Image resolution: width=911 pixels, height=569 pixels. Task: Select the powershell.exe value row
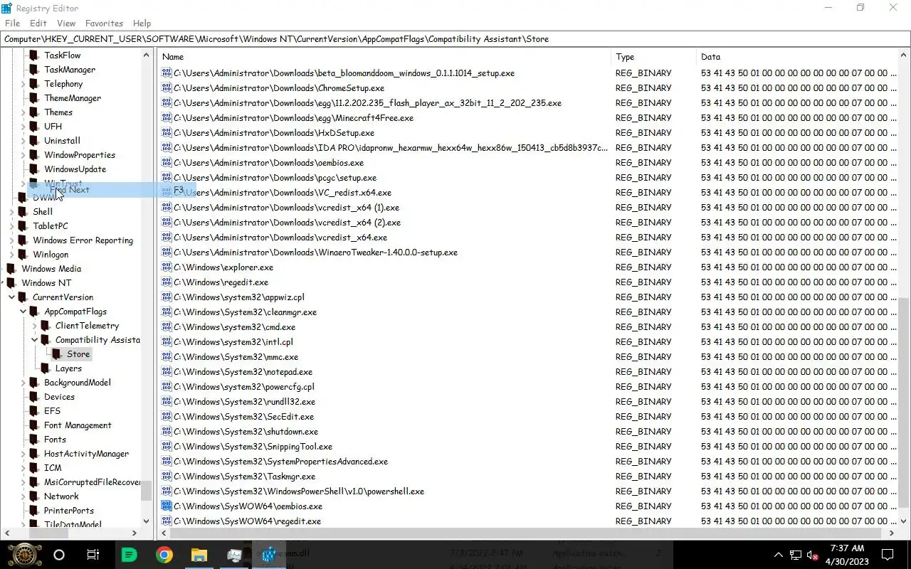[x=528, y=491]
